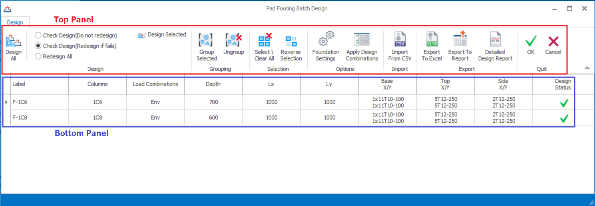
Task: Select the Redesign All radio button
Action: 38,56
